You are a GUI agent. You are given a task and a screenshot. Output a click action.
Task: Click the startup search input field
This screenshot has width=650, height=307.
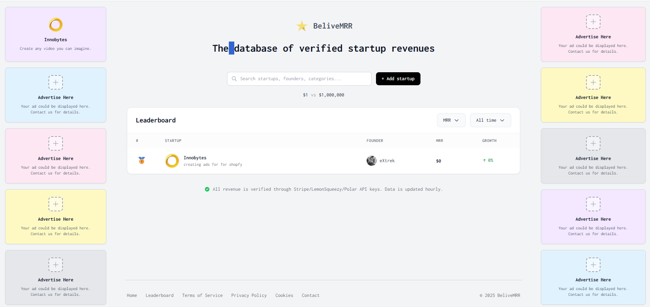[299, 78]
